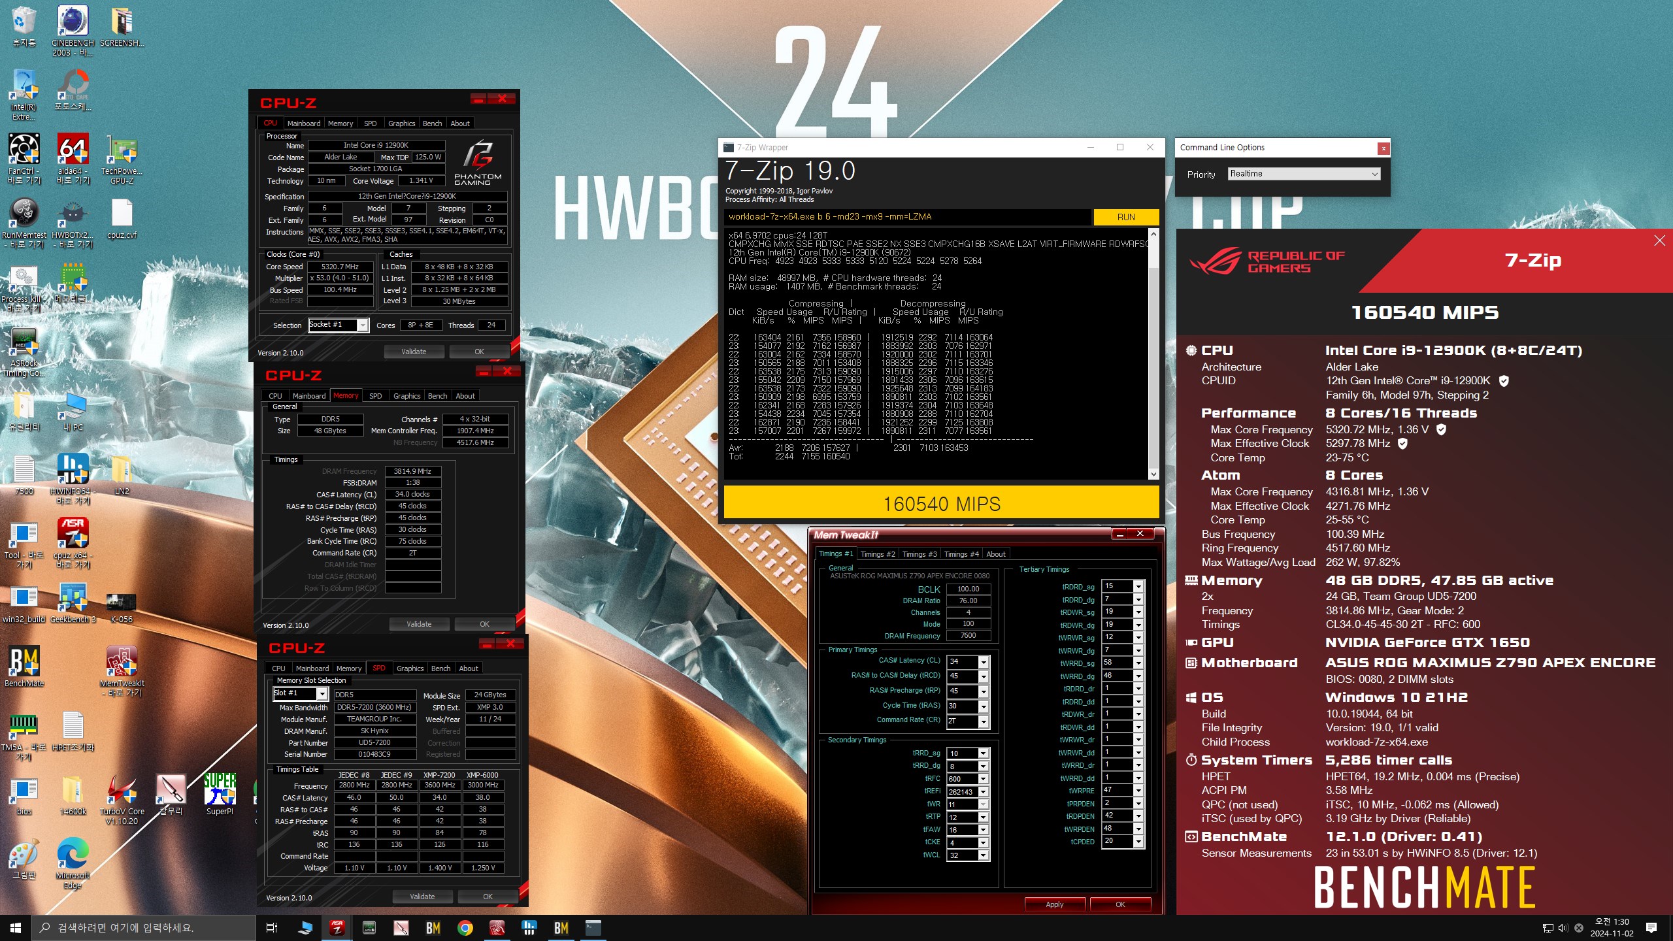Viewport: 1673px width, 941px height.
Task: Open About tab in CPU-Z SPD window
Action: point(469,669)
